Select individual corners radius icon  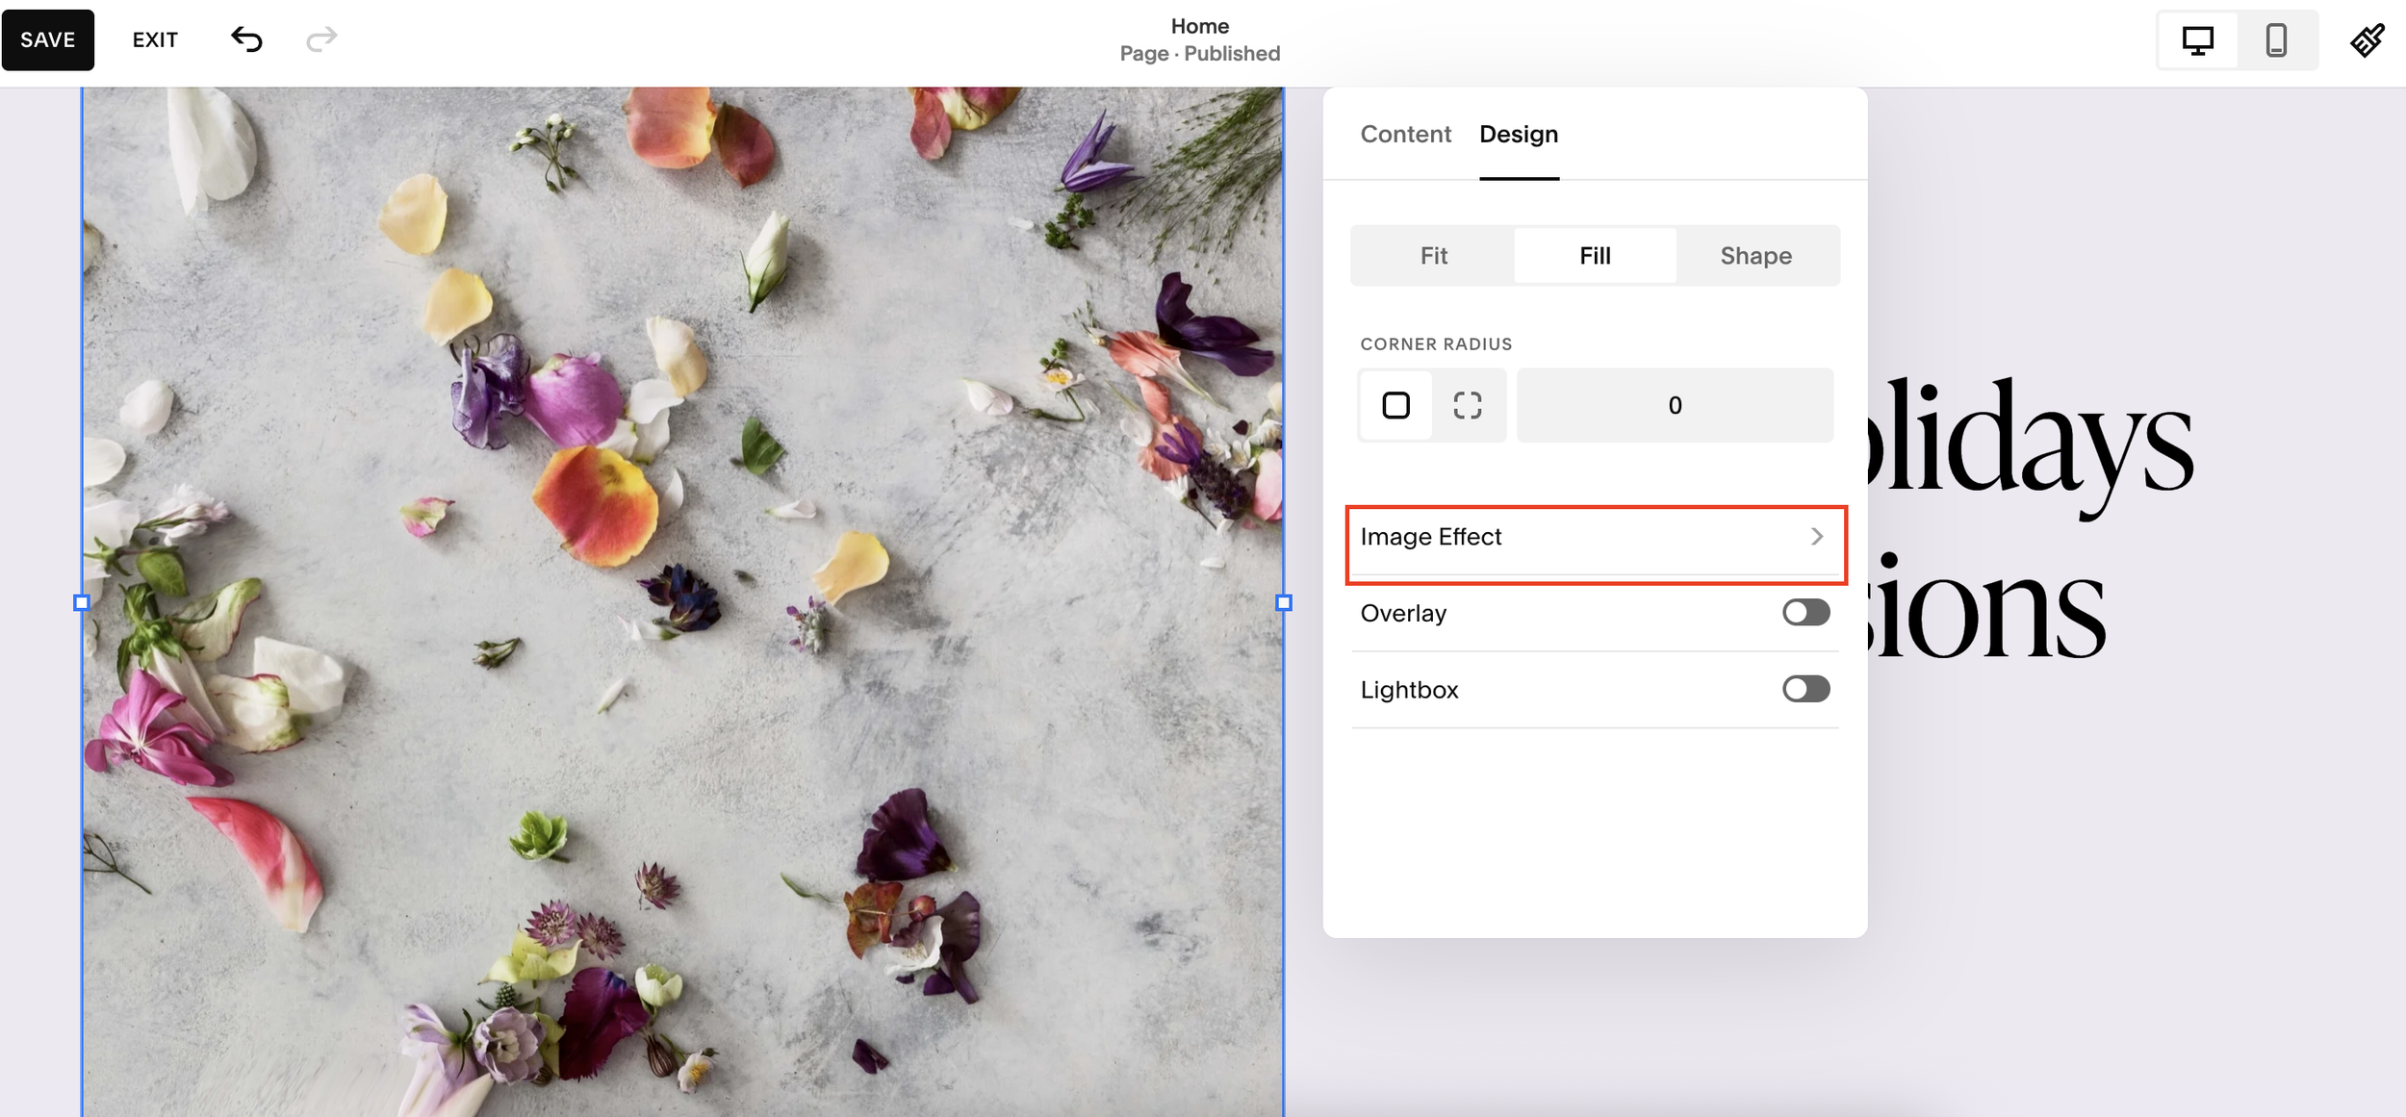tap(1467, 405)
